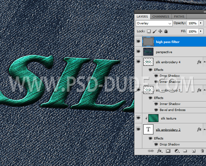
Task: Create a new layer group
Action: click(x=185, y=151)
